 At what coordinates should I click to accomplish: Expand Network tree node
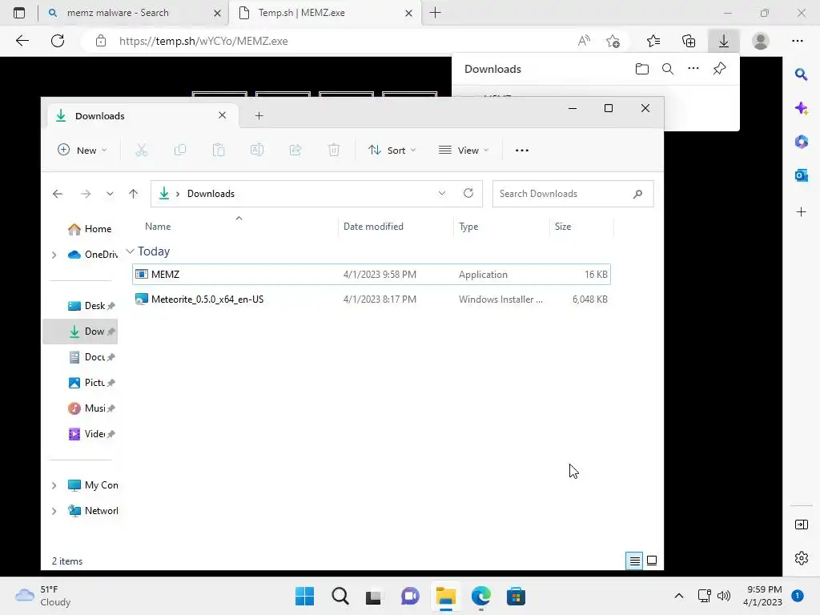[x=54, y=511]
